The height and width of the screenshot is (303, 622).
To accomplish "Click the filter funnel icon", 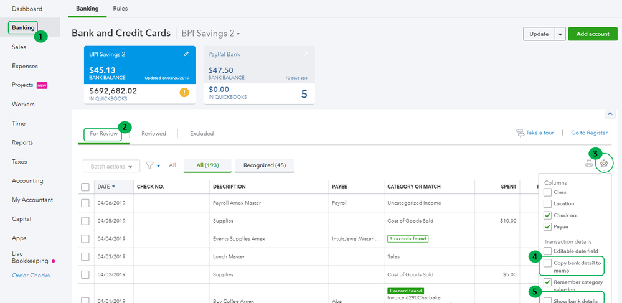I will 149,165.
